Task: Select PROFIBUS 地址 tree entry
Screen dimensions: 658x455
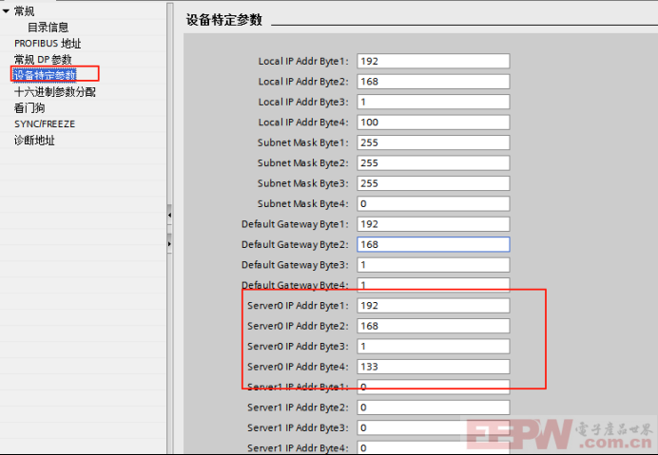Action: coord(48,43)
